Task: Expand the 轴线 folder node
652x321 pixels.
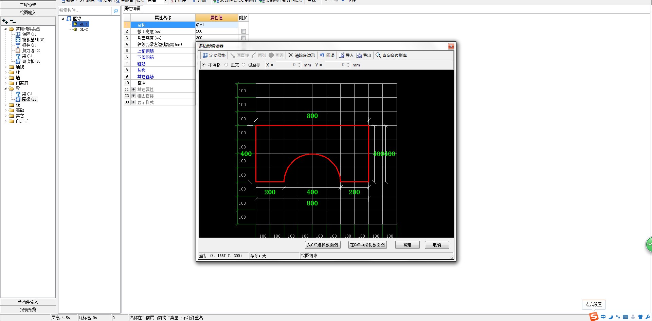Action: 5,67
